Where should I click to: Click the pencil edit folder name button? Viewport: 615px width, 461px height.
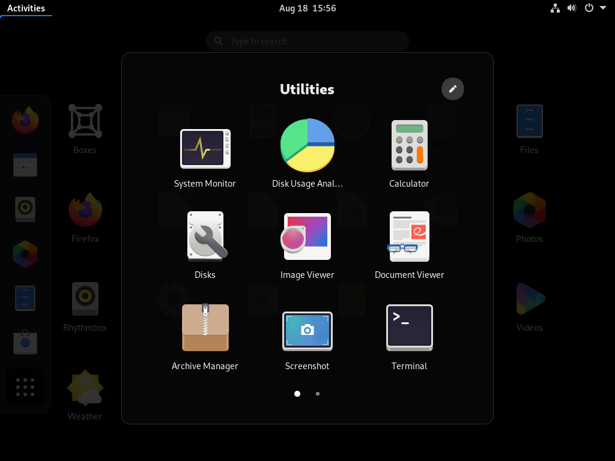[453, 89]
